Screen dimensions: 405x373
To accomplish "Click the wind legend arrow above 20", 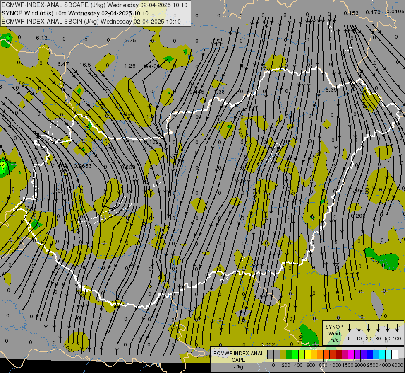I will tap(369, 328).
